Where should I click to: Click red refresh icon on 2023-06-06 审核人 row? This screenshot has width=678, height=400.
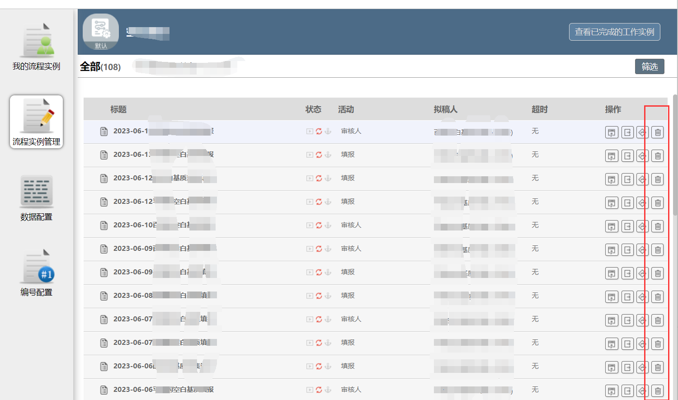point(319,390)
